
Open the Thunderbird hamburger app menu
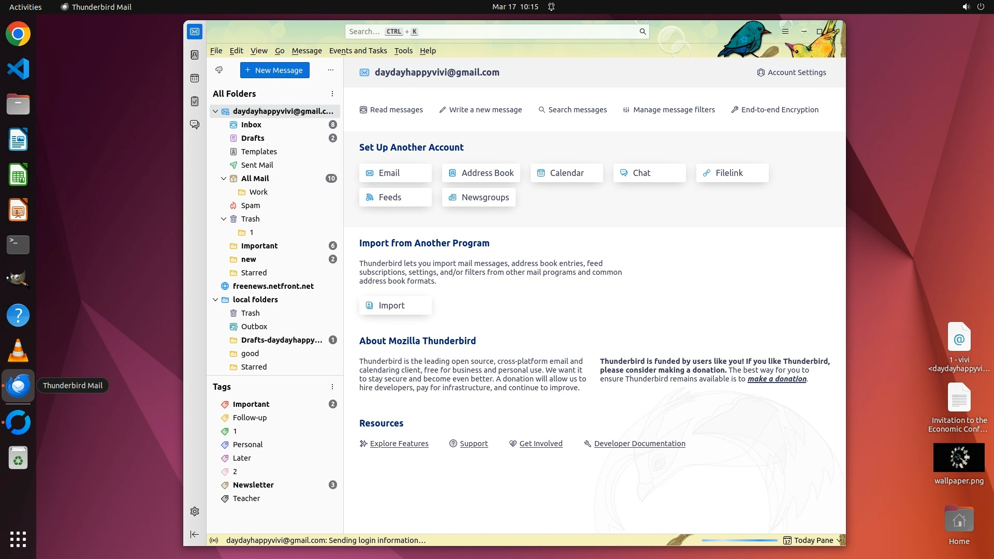pyautogui.click(x=785, y=32)
